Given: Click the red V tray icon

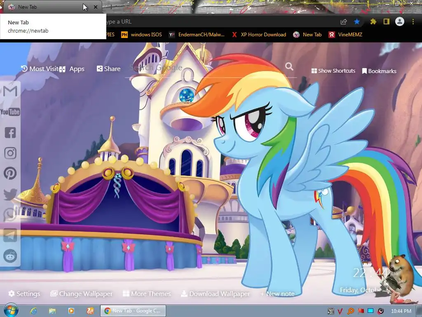Looking at the screenshot, I should (340, 311).
